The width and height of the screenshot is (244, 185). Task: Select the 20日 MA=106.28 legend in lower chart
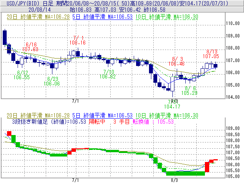[x=38, y=116]
